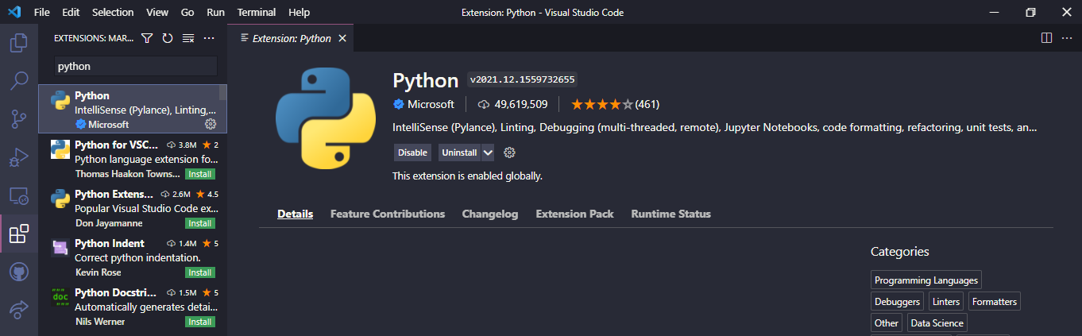The image size is (1082, 336).
Task: Click the Microsoft publisher link
Action: 431,104
